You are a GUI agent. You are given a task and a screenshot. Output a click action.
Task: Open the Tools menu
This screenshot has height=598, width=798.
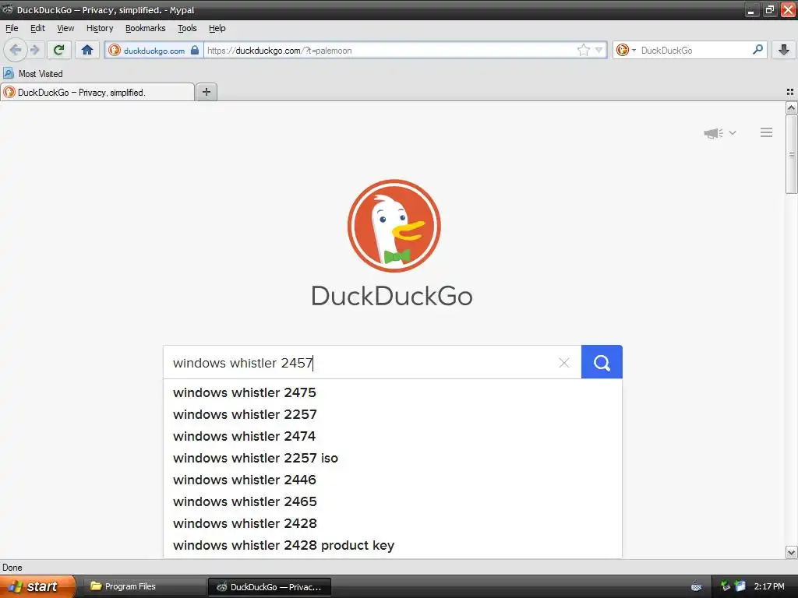[x=187, y=29]
